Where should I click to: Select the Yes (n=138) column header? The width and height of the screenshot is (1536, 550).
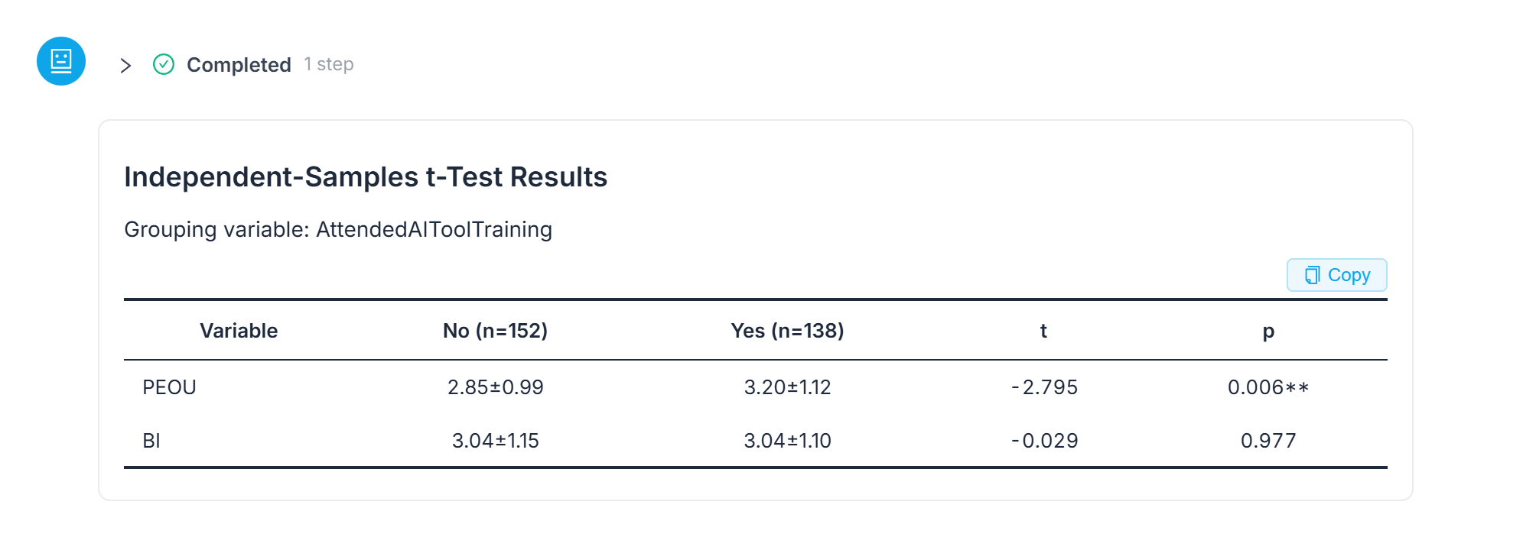tap(787, 331)
